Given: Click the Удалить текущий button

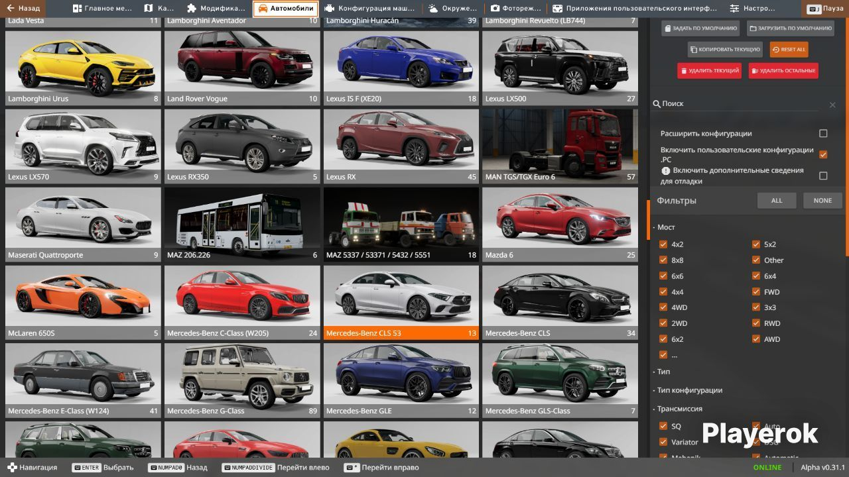Looking at the screenshot, I should 709,70.
